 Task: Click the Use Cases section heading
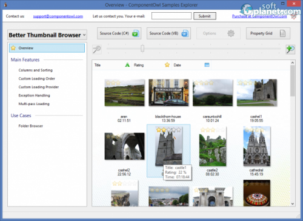pos(21,115)
